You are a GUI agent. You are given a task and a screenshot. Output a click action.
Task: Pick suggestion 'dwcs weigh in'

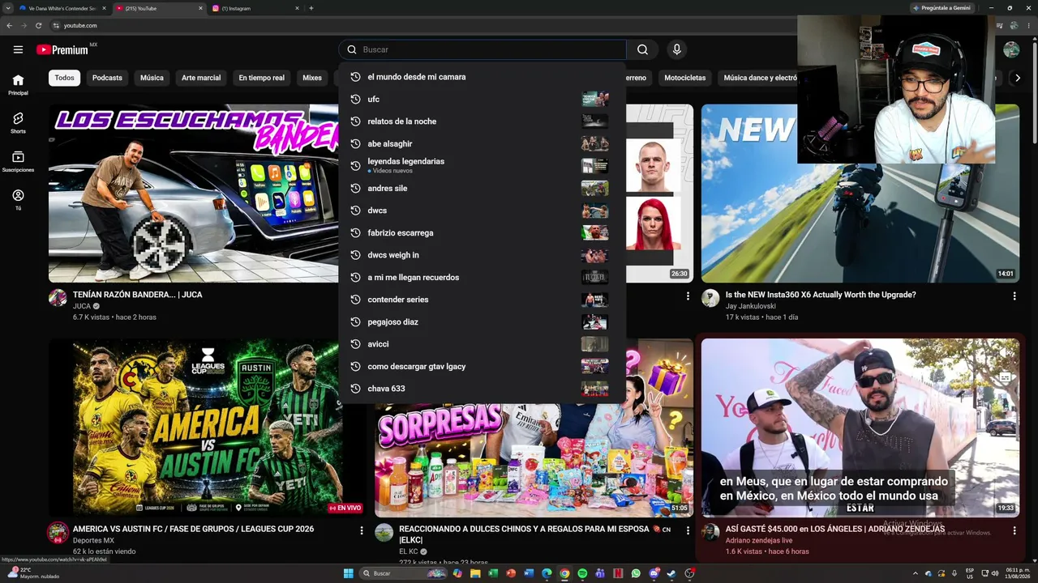483,255
